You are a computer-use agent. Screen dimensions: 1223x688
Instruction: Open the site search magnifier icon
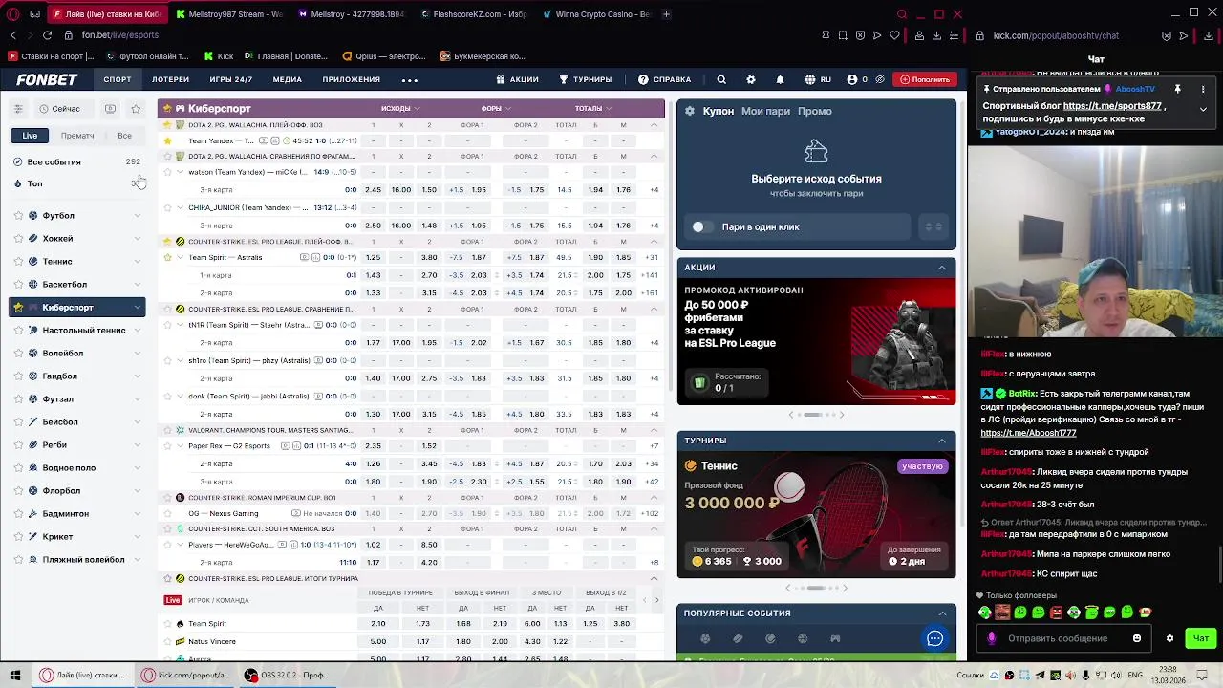click(x=721, y=79)
